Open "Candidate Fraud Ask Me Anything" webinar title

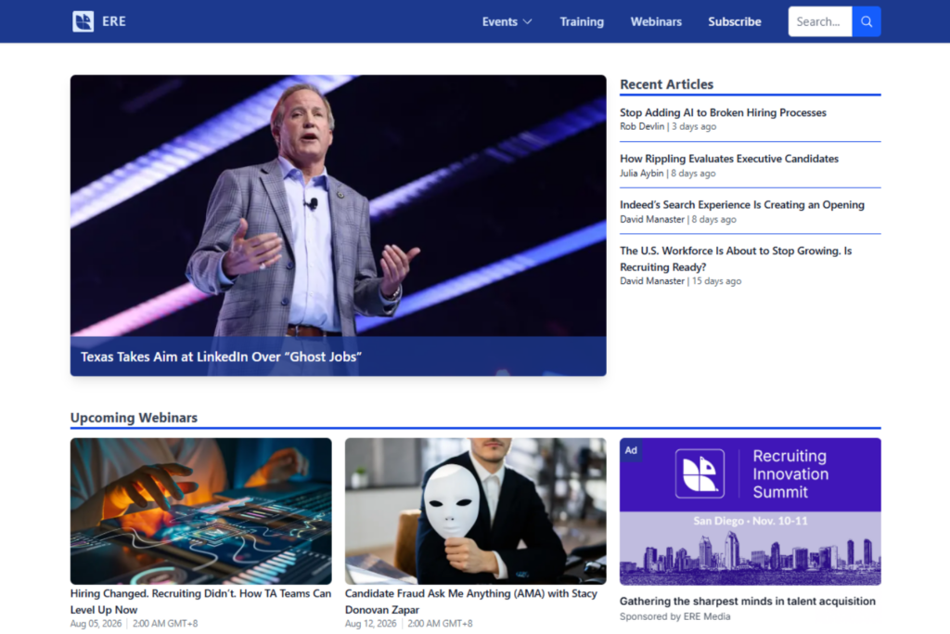(470, 602)
